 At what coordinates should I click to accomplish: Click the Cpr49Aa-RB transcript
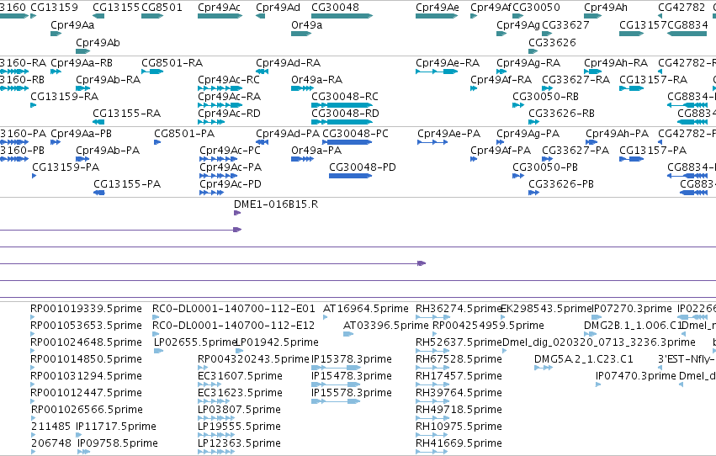56,72
